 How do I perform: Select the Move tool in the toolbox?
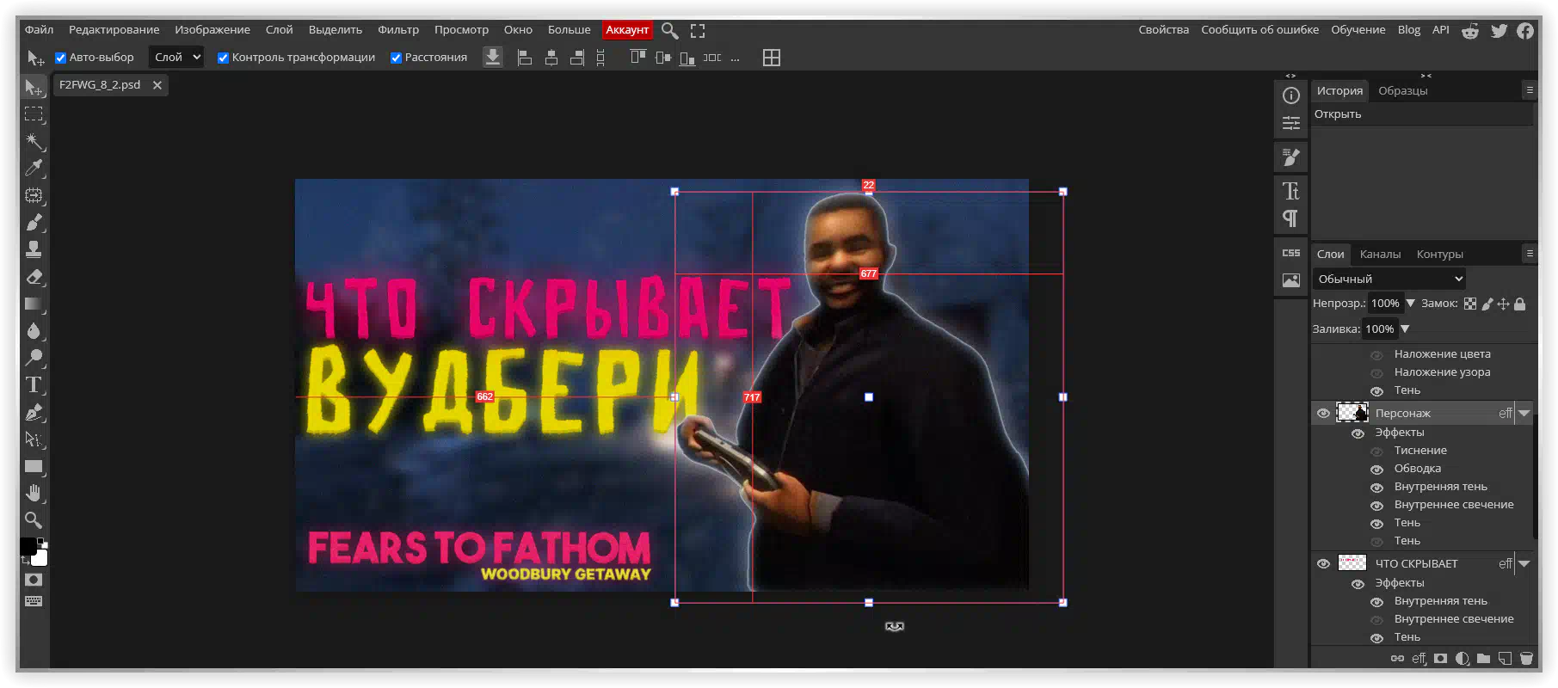(x=34, y=88)
